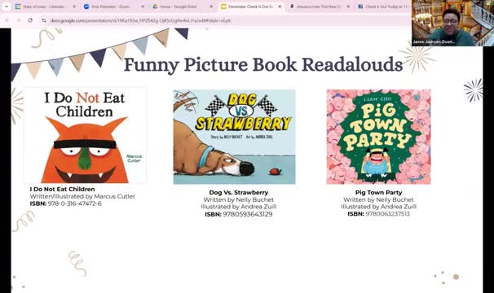Screen dimensions: 494x293
Task: Click the docs.google.com address bar URL
Action: click(x=140, y=21)
